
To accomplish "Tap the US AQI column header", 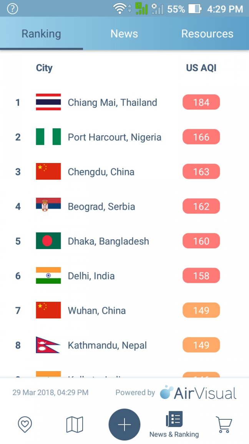I will (x=201, y=68).
